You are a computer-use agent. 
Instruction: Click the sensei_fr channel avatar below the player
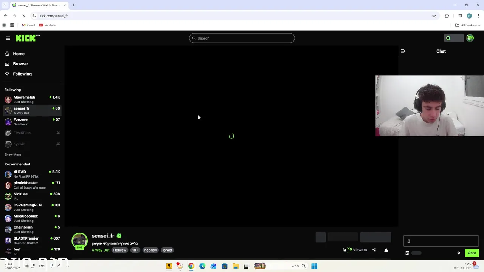pos(79,241)
